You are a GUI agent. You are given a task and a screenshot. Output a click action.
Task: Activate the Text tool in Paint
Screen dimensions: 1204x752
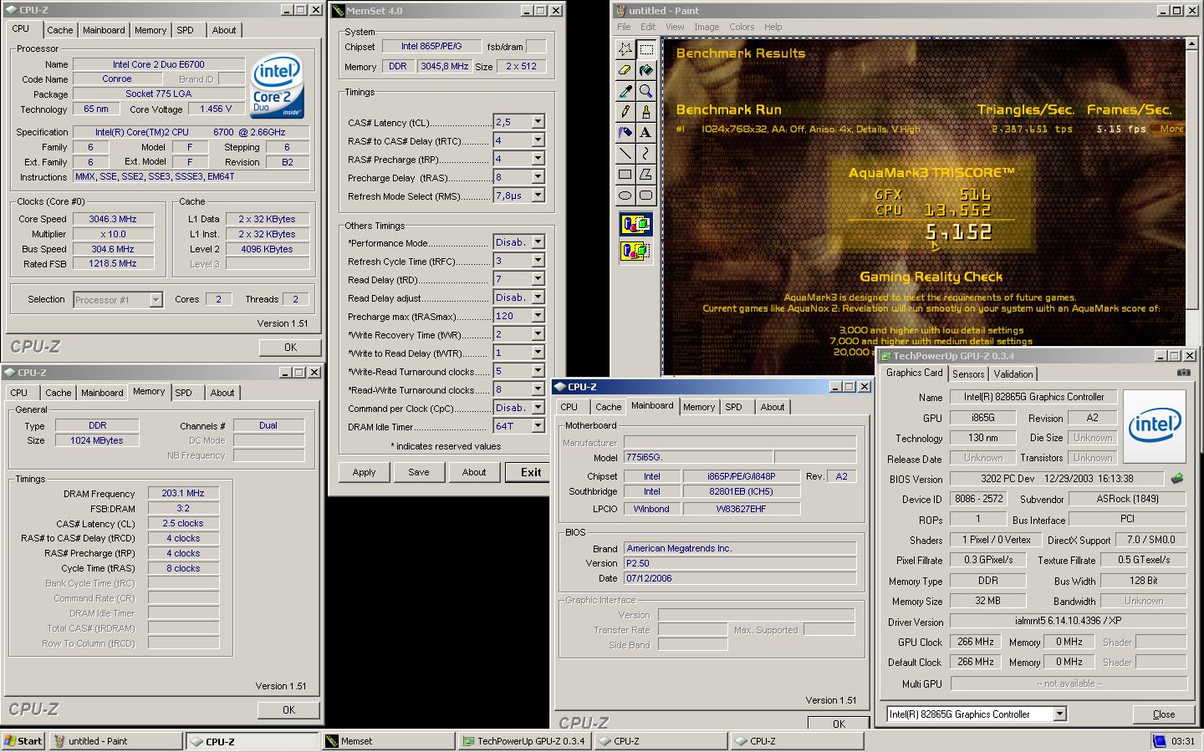point(645,132)
